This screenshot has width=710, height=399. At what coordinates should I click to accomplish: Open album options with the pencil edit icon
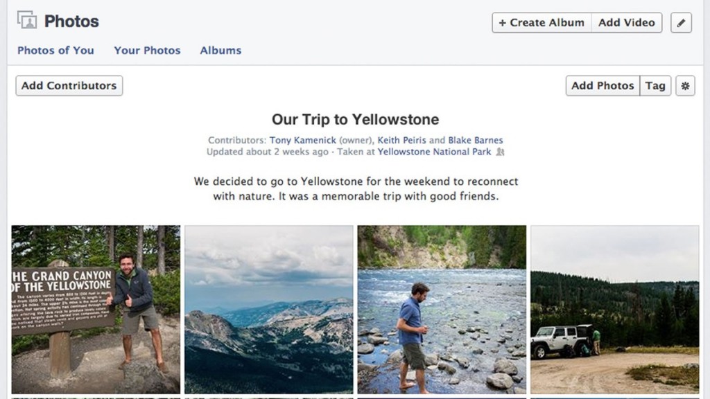(680, 22)
